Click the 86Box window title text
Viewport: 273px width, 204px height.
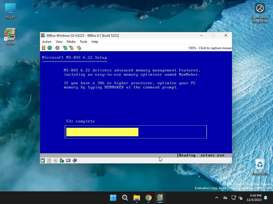(83, 35)
